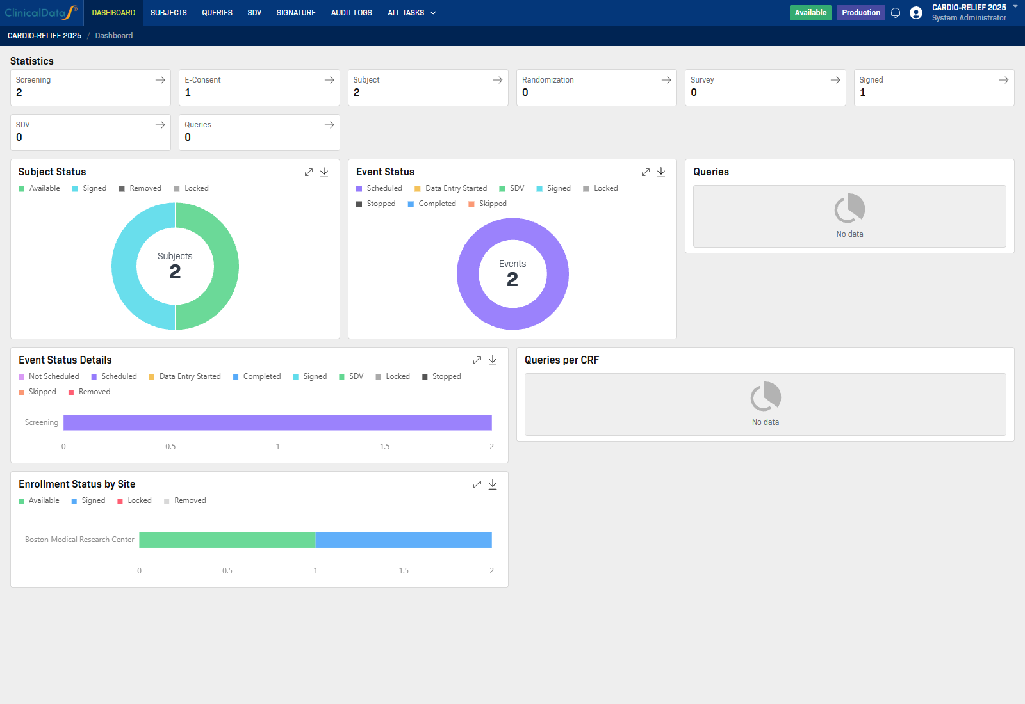Toggle Removed legend in Subject Status
This screenshot has height=704, width=1025.
tap(140, 188)
